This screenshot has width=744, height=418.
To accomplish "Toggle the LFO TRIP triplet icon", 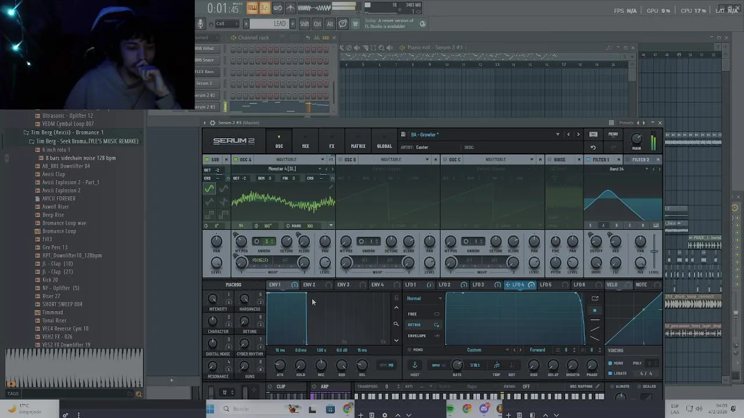I will 496,365.
